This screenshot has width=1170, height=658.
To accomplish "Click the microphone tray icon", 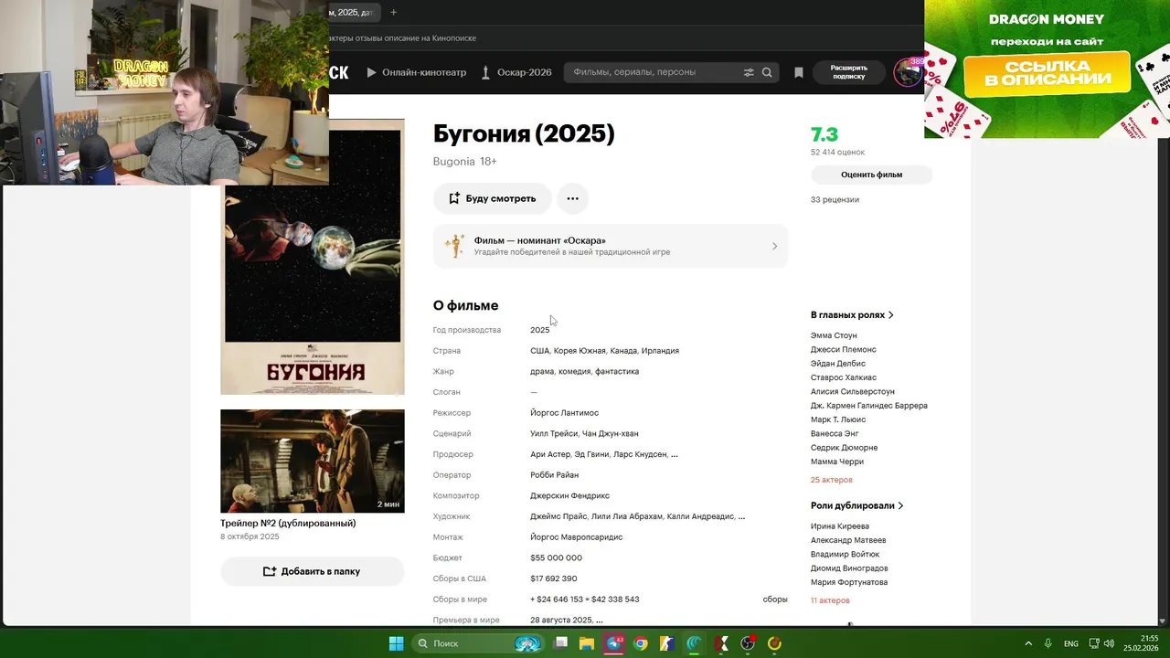I will click(x=1048, y=643).
